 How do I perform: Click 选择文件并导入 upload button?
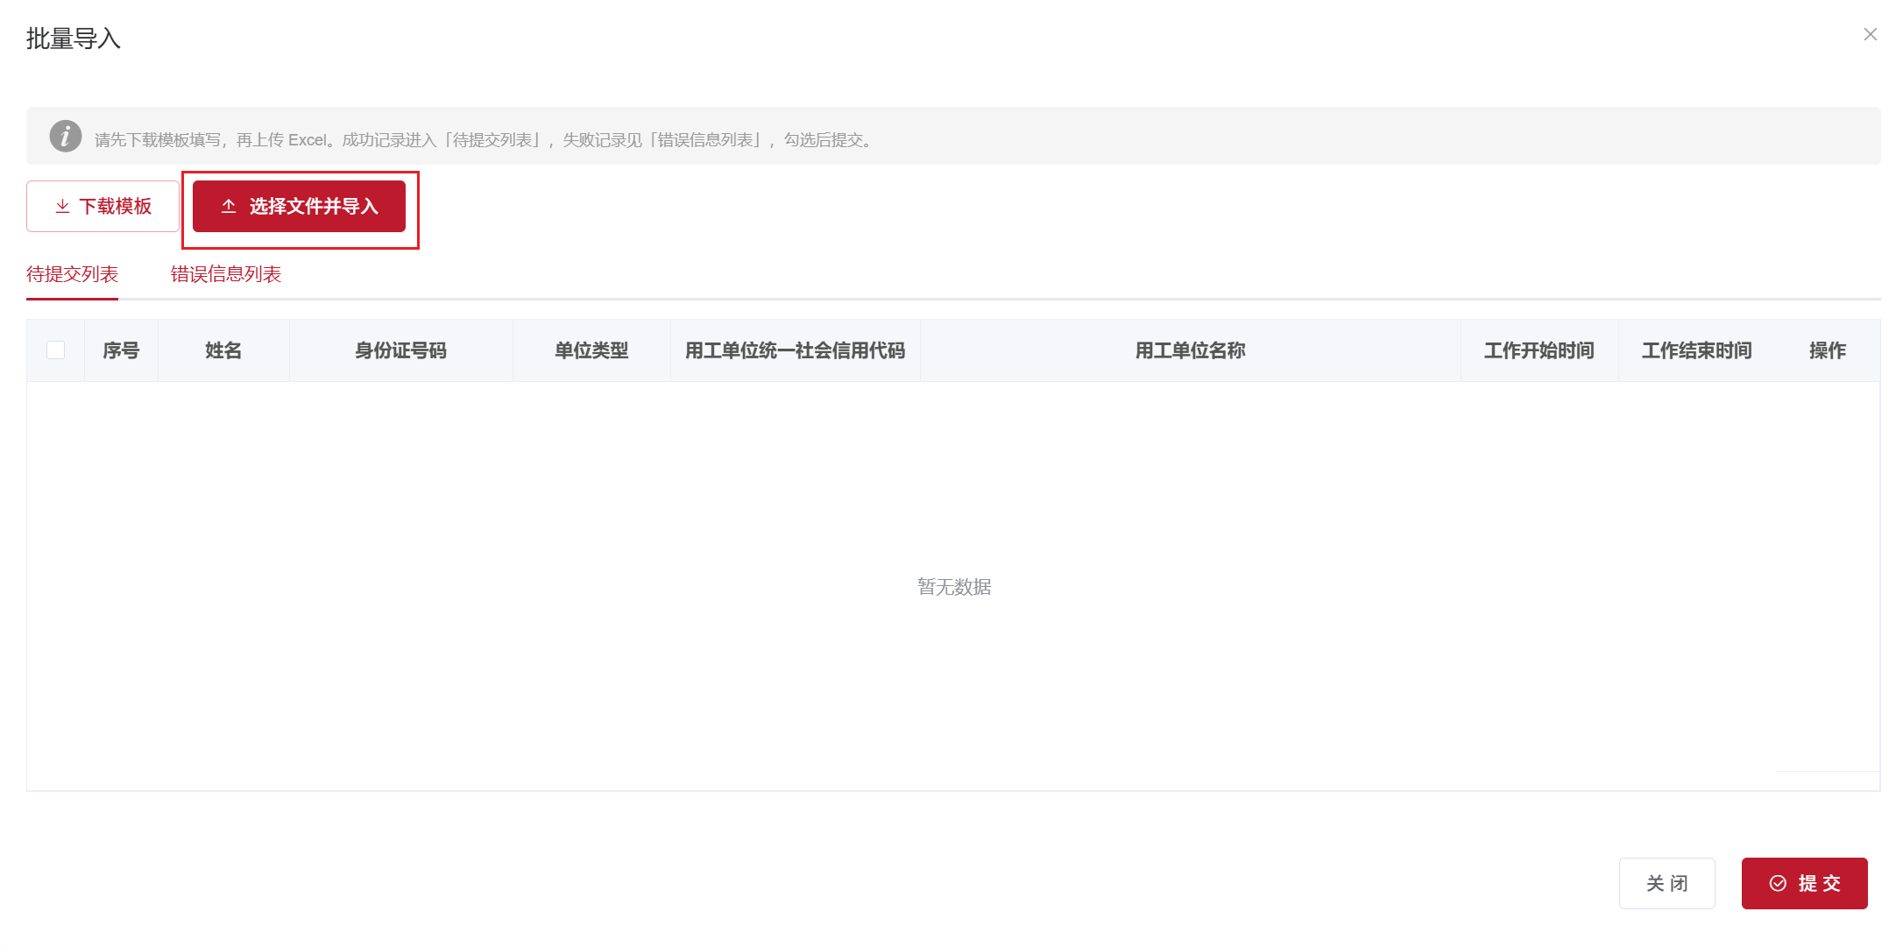click(299, 206)
